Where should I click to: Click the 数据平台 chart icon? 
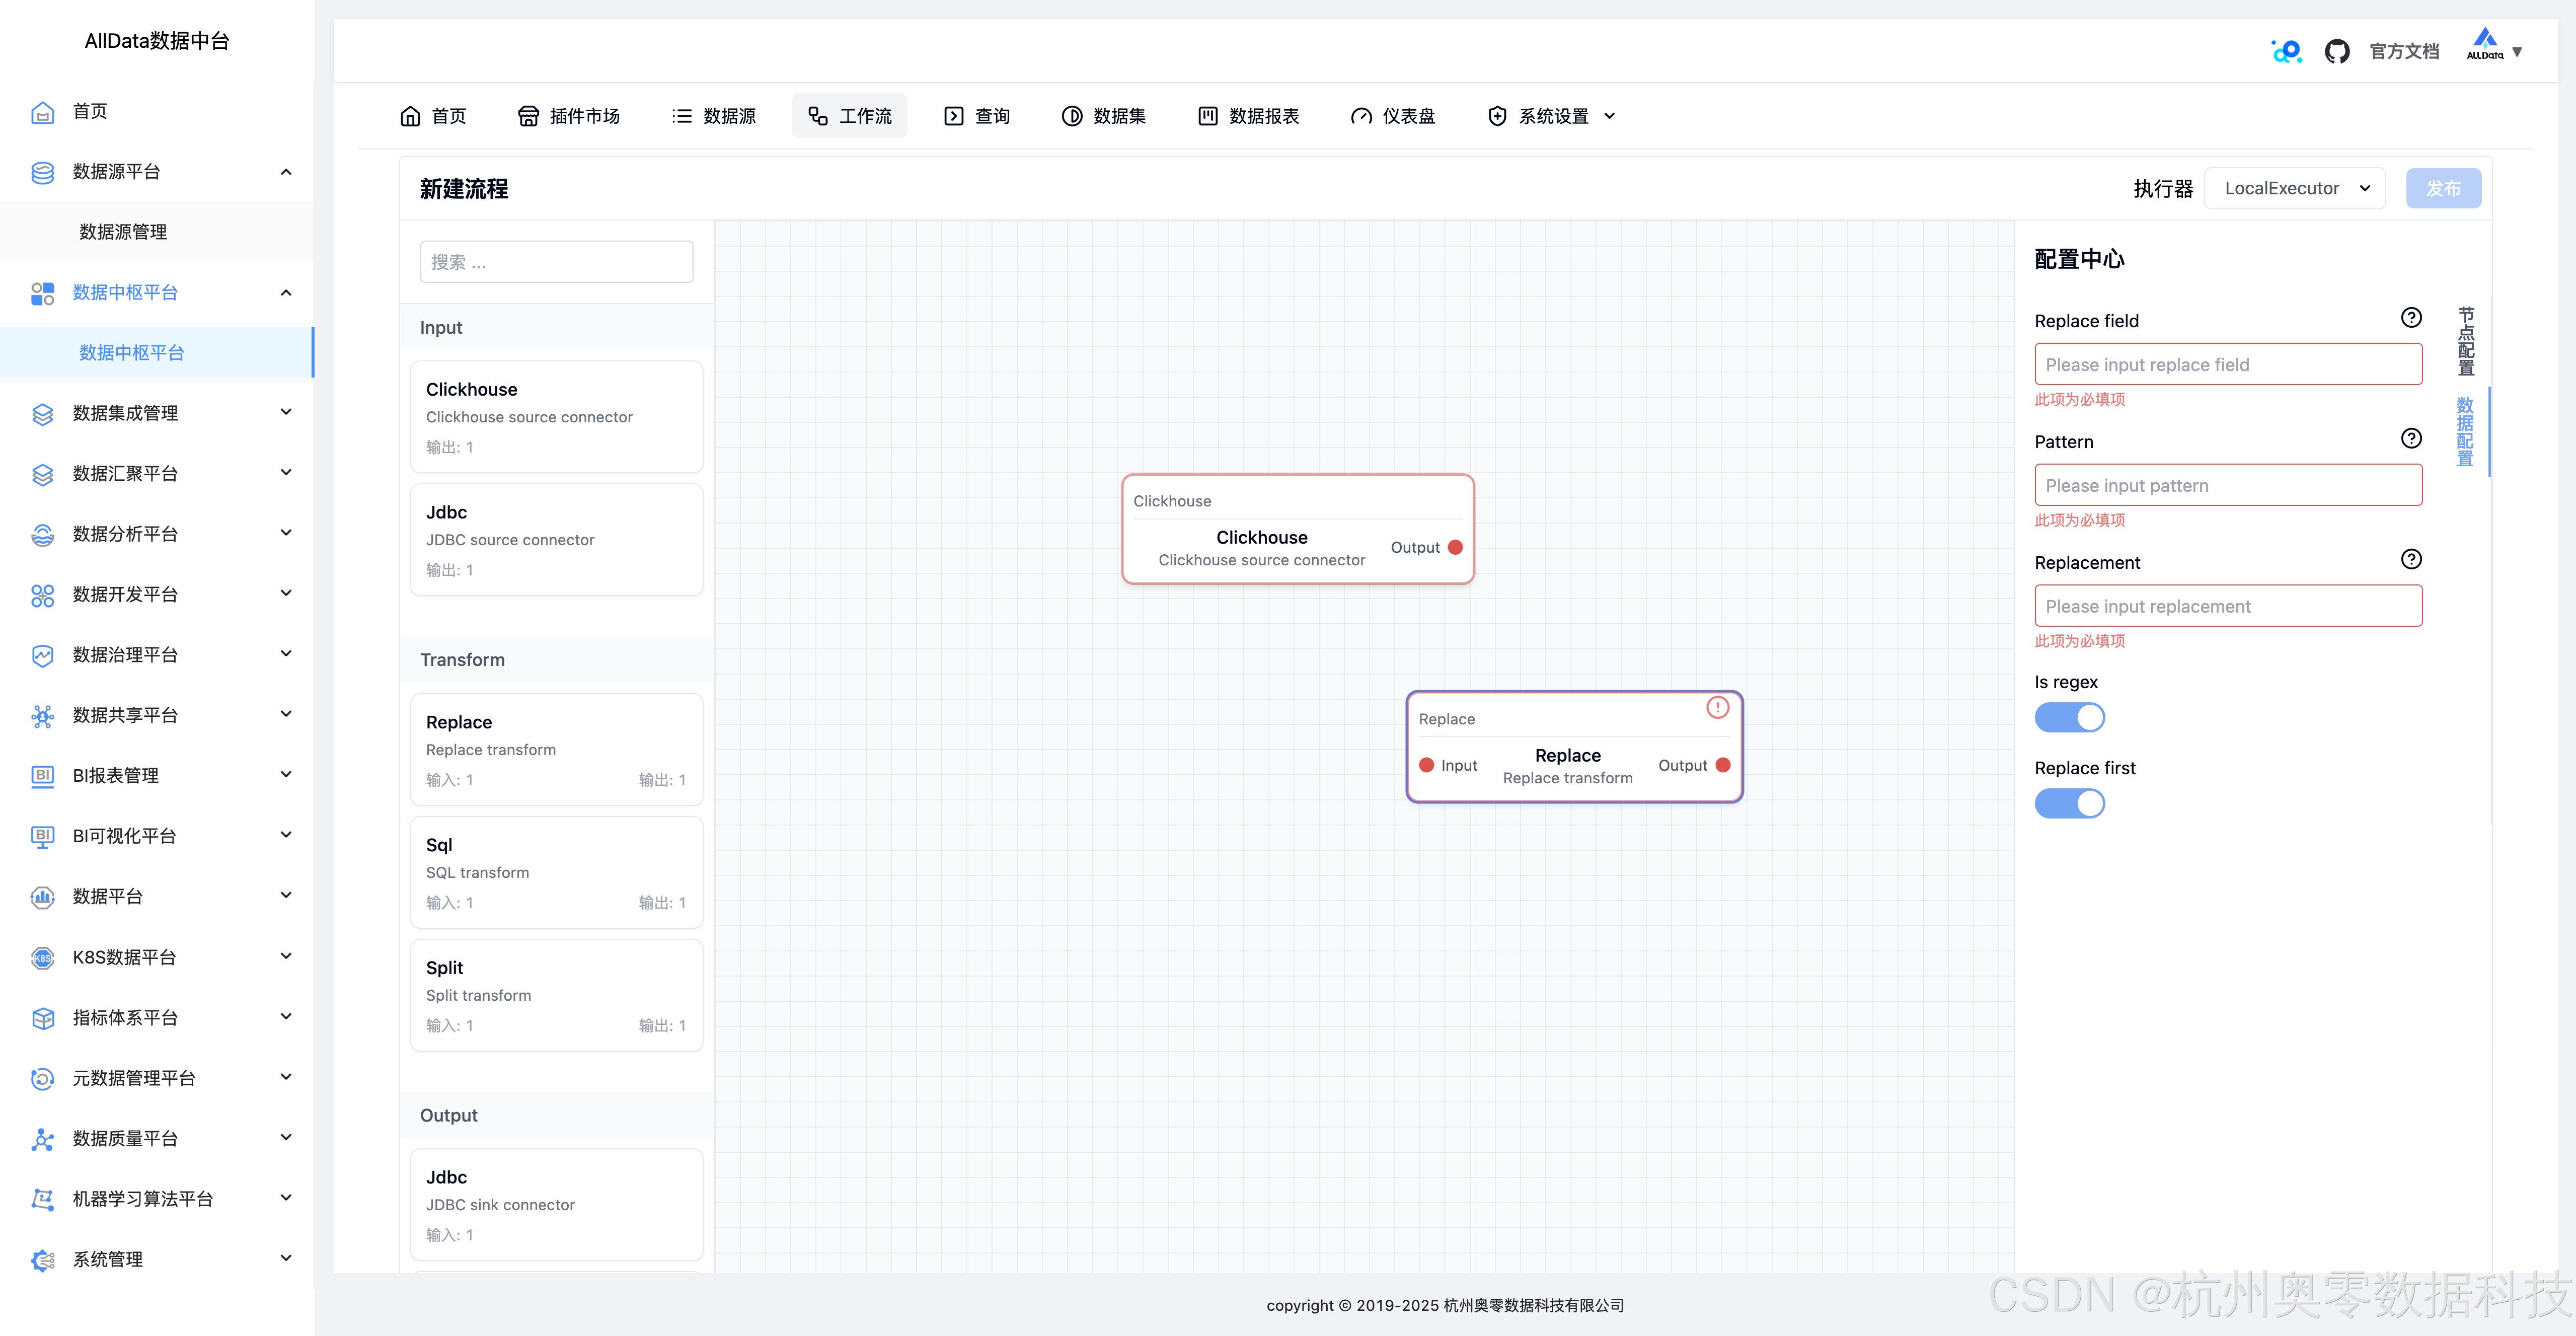click(42, 897)
